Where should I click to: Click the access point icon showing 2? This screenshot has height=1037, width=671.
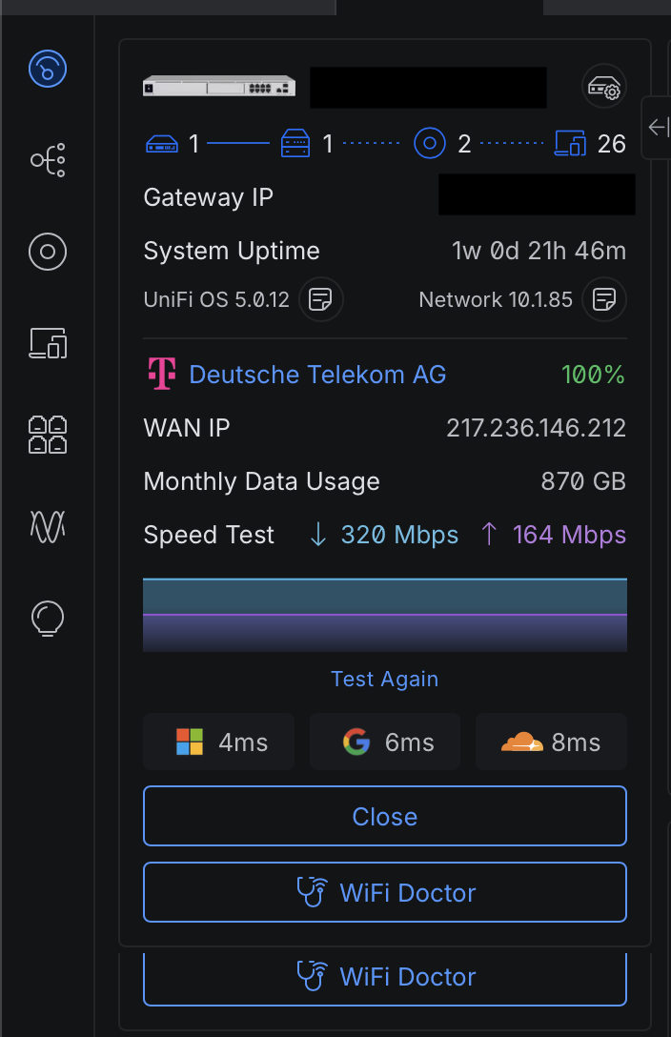tap(430, 142)
